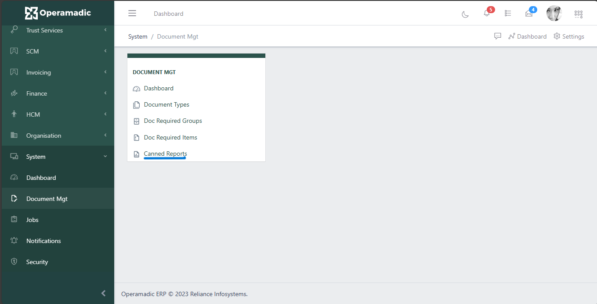
Task: Open Settings in breadcrumb bar
Action: click(x=569, y=36)
